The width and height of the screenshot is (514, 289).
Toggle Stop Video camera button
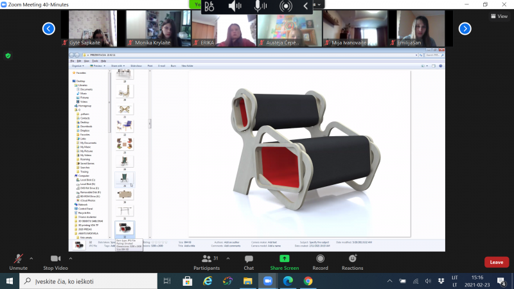pos(55,263)
